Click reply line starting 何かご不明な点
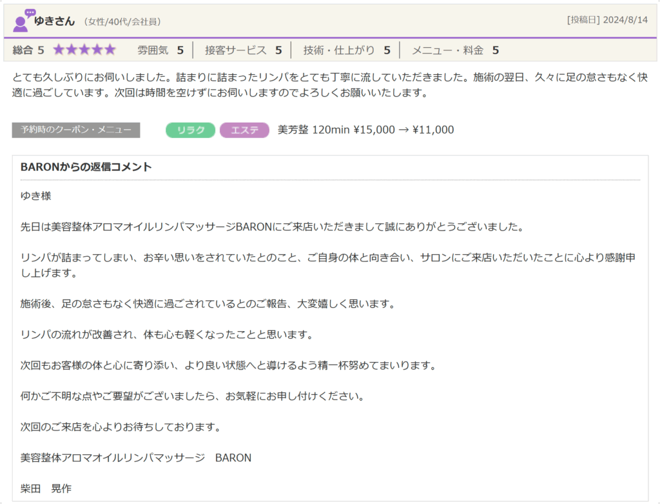The width and height of the screenshot is (660, 504). click(x=193, y=396)
